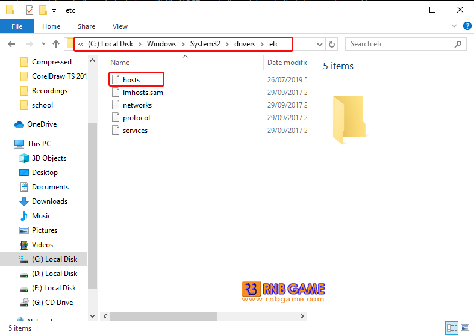Open the File menu
Image resolution: width=474 pixels, height=335 pixels.
(17, 26)
